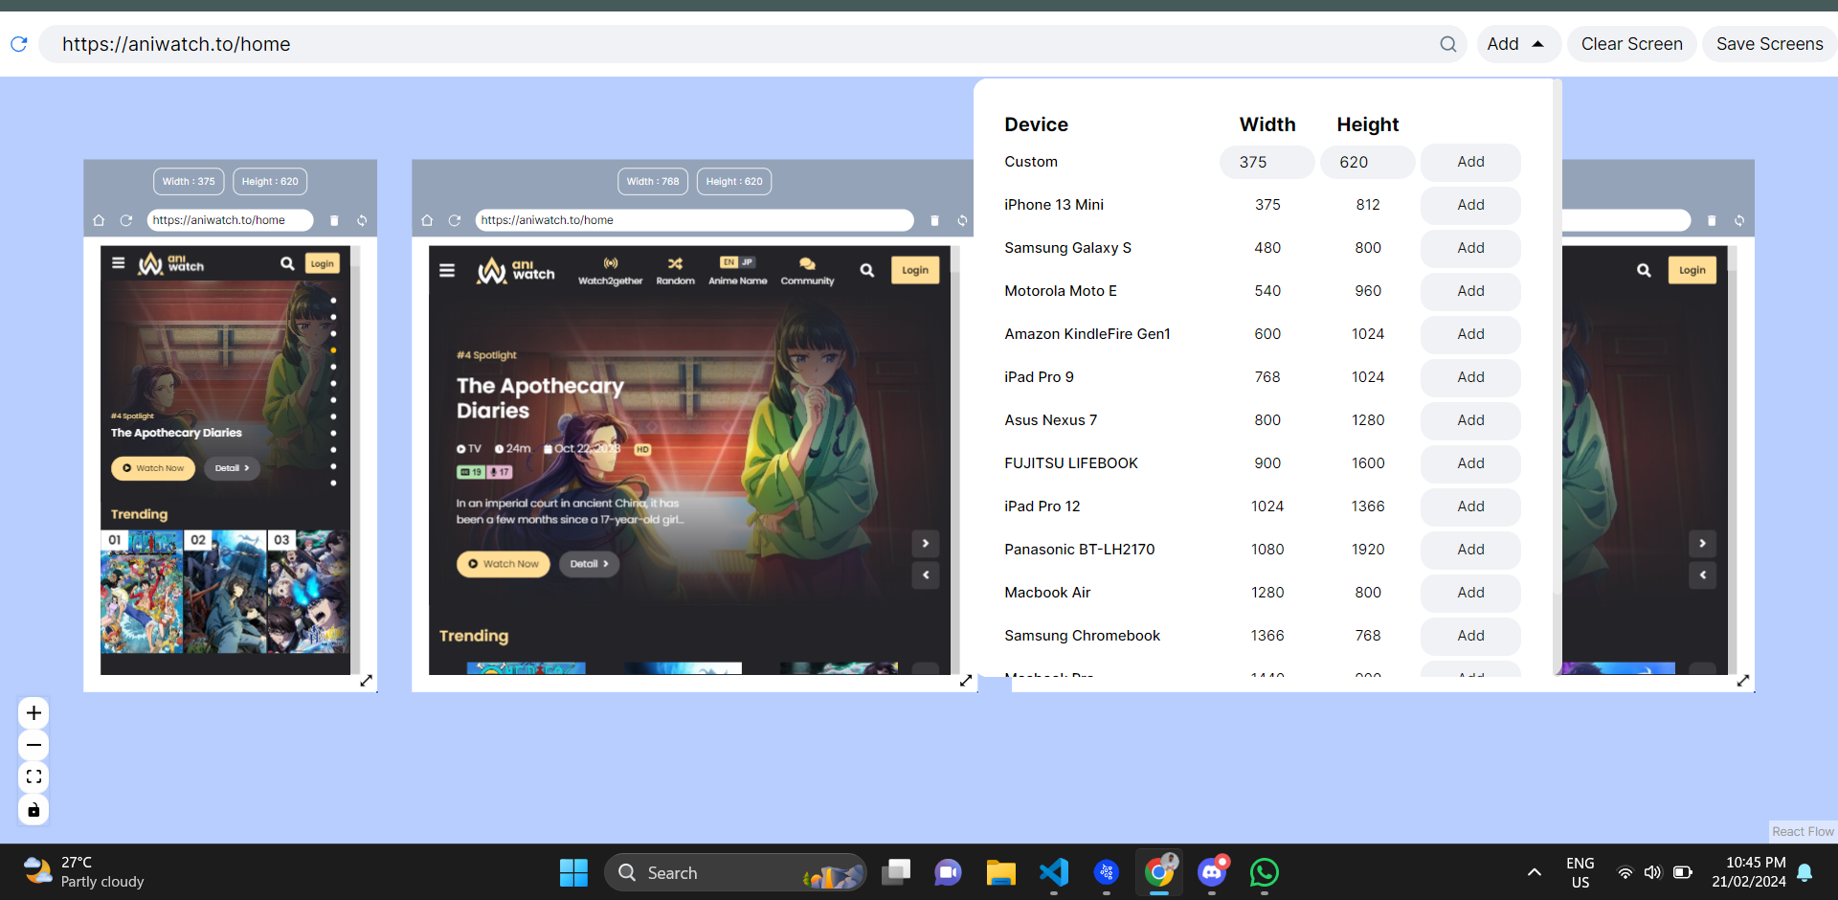This screenshot has height=900, width=1838.
Task: Add the FUJITSU LIFEBOOK device
Action: click(1470, 463)
